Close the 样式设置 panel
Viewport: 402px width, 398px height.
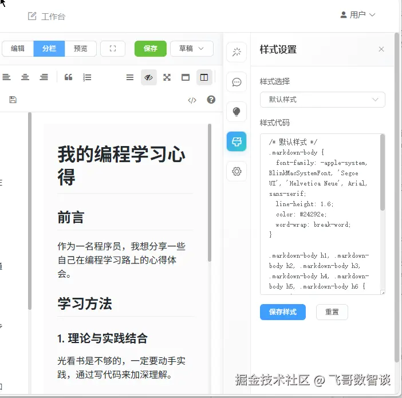[x=381, y=49]
